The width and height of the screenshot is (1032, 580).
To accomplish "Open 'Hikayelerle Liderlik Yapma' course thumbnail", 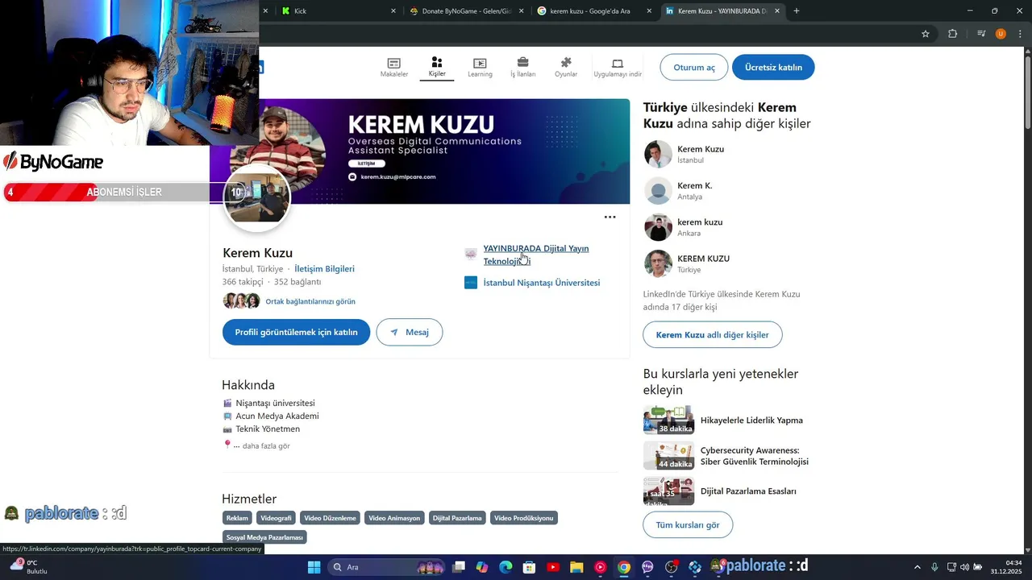I will [668, 420].
